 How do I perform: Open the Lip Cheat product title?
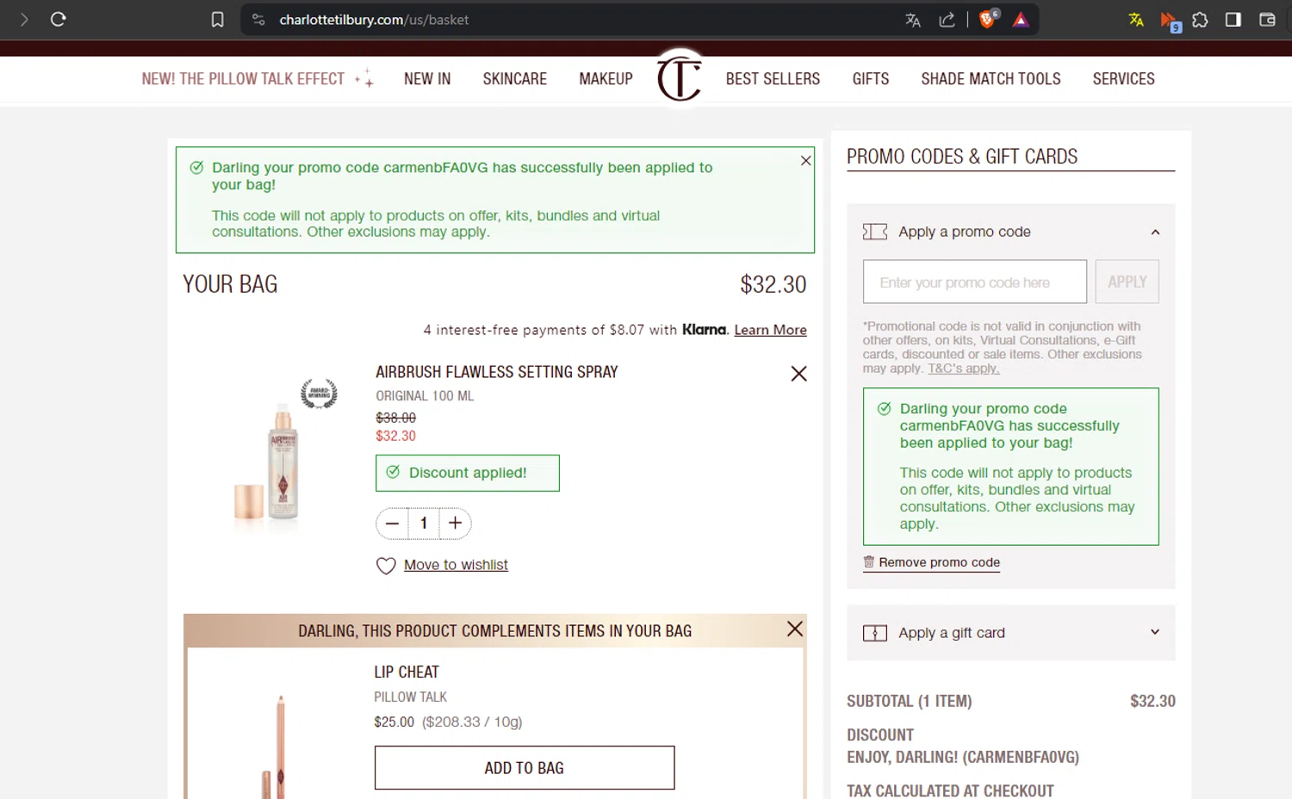click(x=407, y=672)
